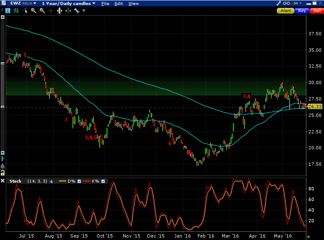This screenshot has height=240, width=324.
Task: Click the 26.33 current price label
Action: 315,107
